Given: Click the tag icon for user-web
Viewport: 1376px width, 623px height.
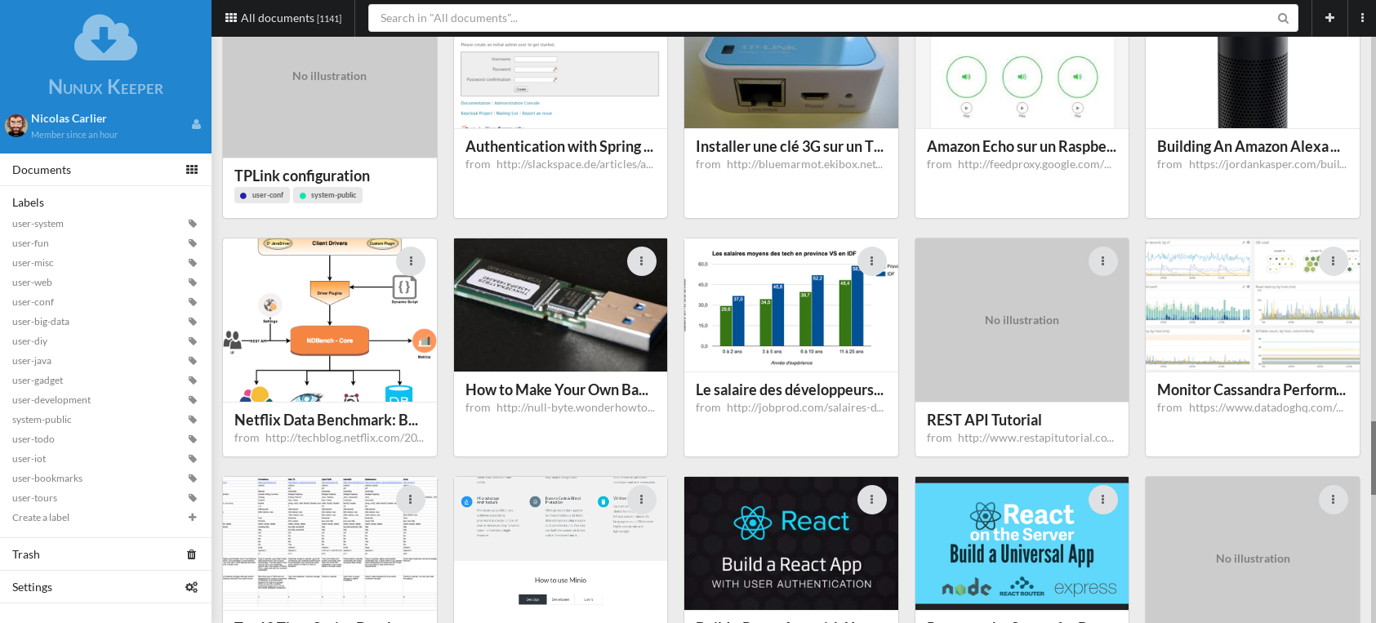Looking at the screenshot, I should pos(193,283).
